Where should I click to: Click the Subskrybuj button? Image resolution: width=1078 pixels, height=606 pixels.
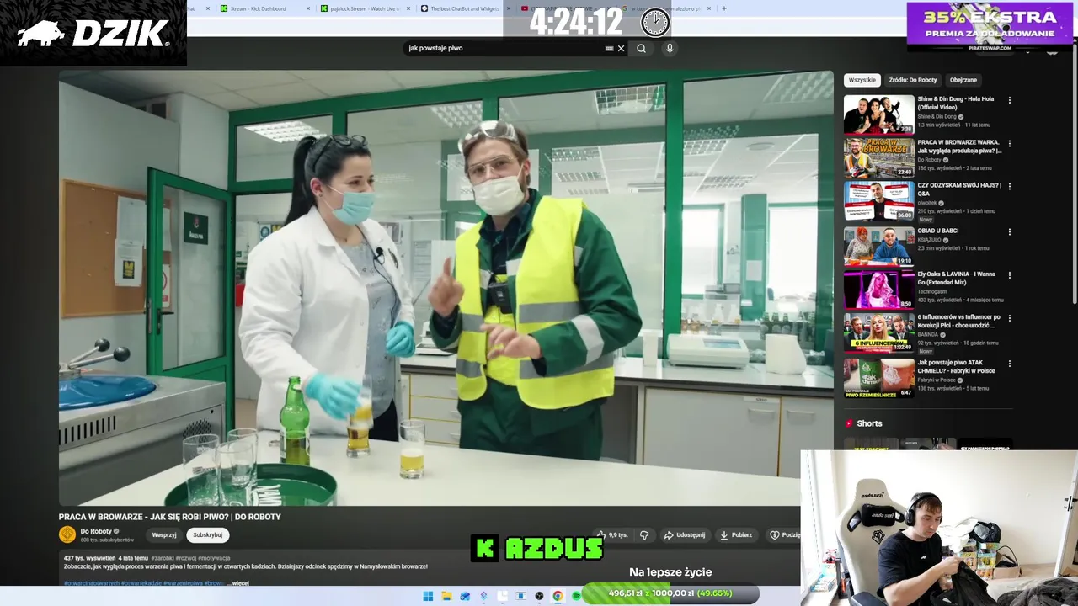click(x=207, y=534)
